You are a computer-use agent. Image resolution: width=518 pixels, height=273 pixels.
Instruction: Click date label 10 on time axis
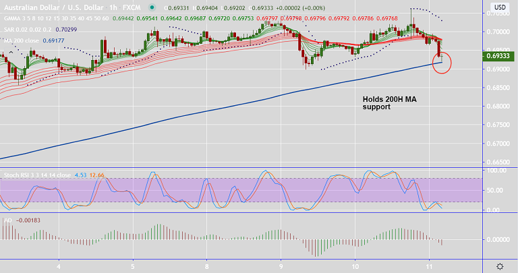355,266
